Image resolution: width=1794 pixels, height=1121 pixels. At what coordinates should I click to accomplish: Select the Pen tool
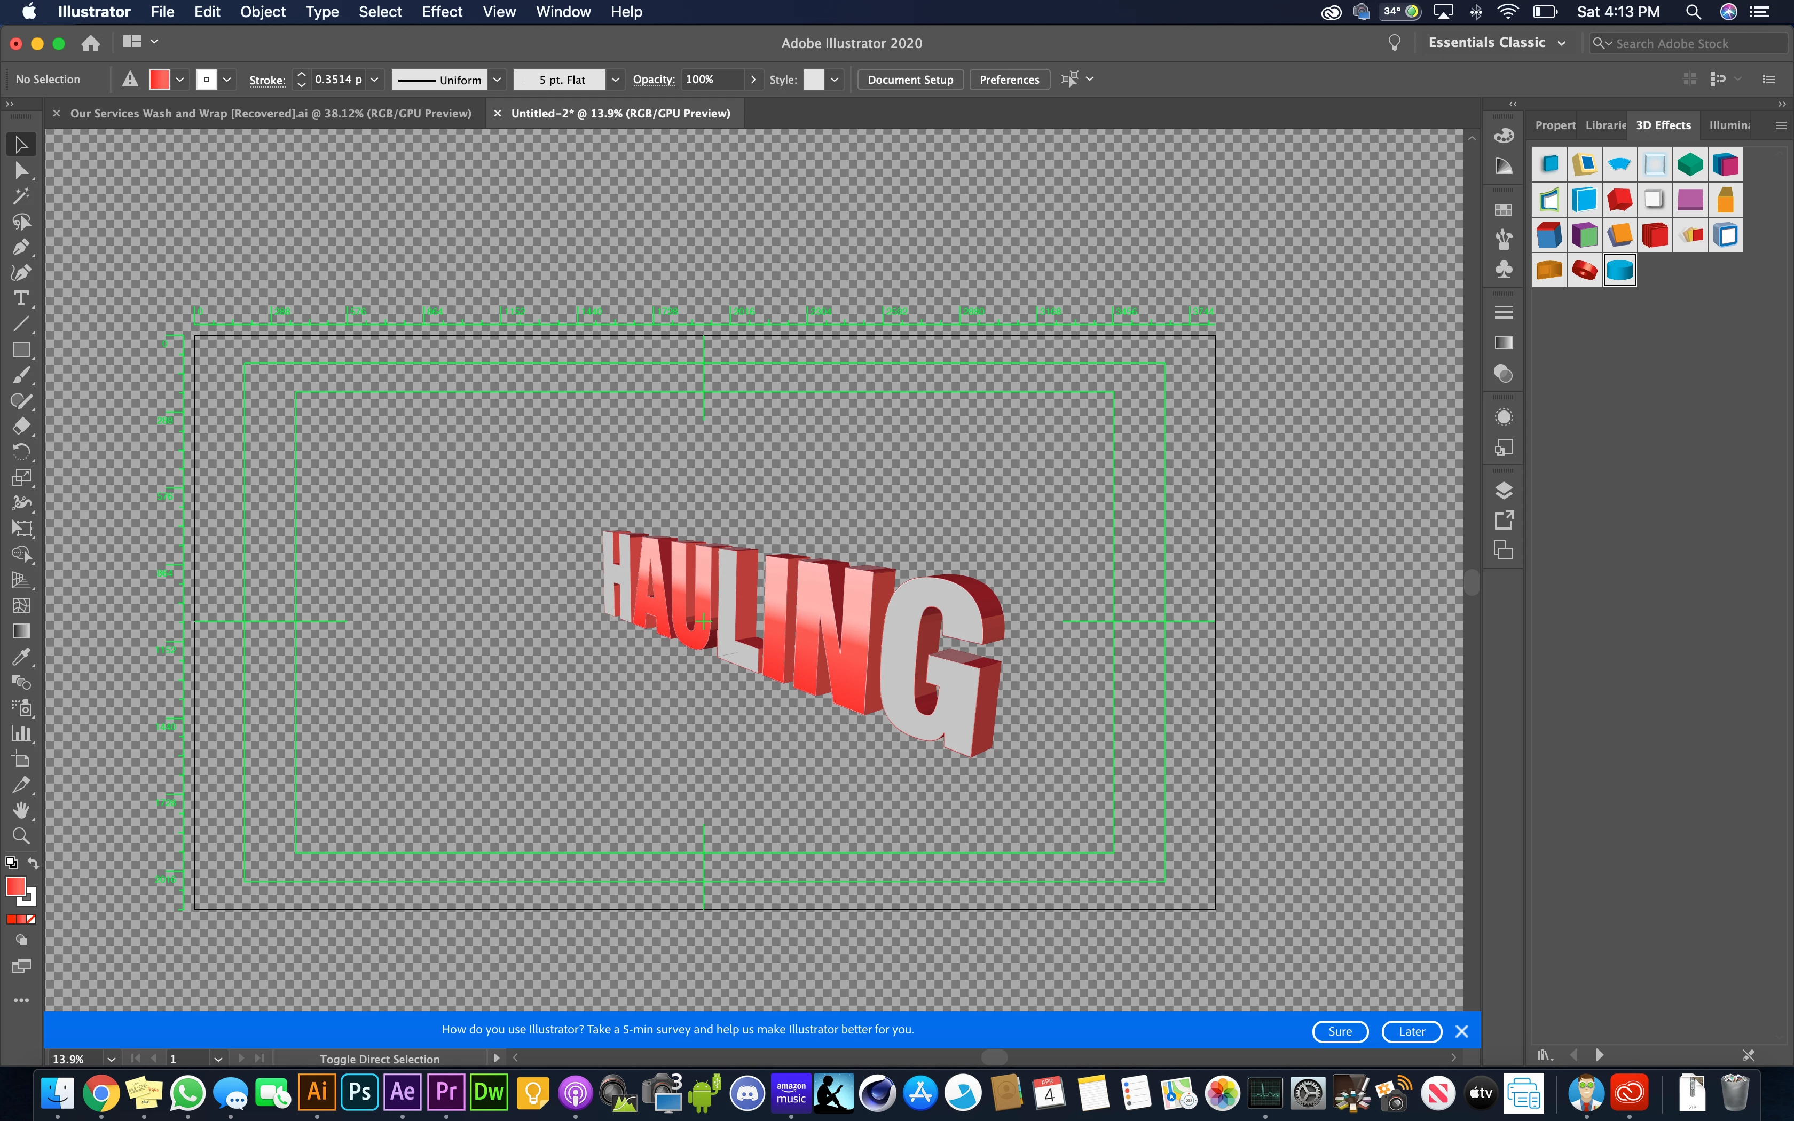pos(21,247)
